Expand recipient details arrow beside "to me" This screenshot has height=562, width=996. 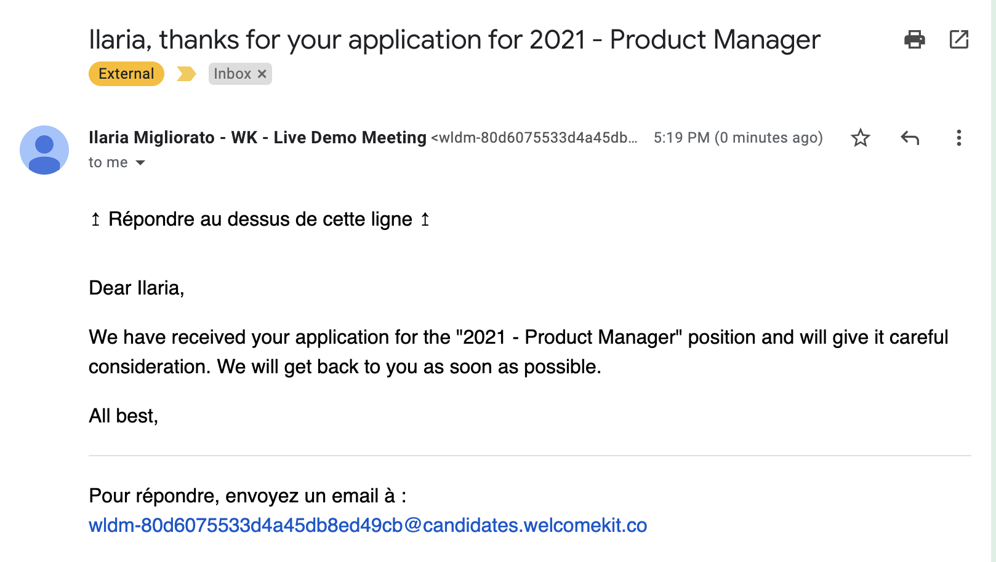(140, 163)
